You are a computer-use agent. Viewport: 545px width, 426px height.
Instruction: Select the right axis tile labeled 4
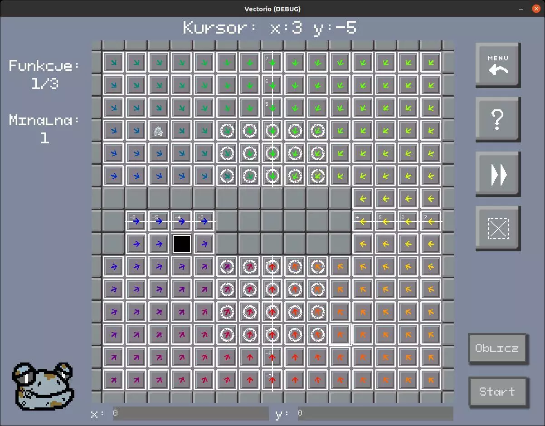363,221
